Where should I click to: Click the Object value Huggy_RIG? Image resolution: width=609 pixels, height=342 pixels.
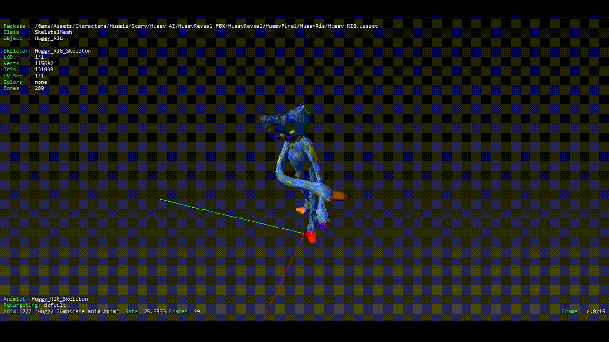pos(49,38)
